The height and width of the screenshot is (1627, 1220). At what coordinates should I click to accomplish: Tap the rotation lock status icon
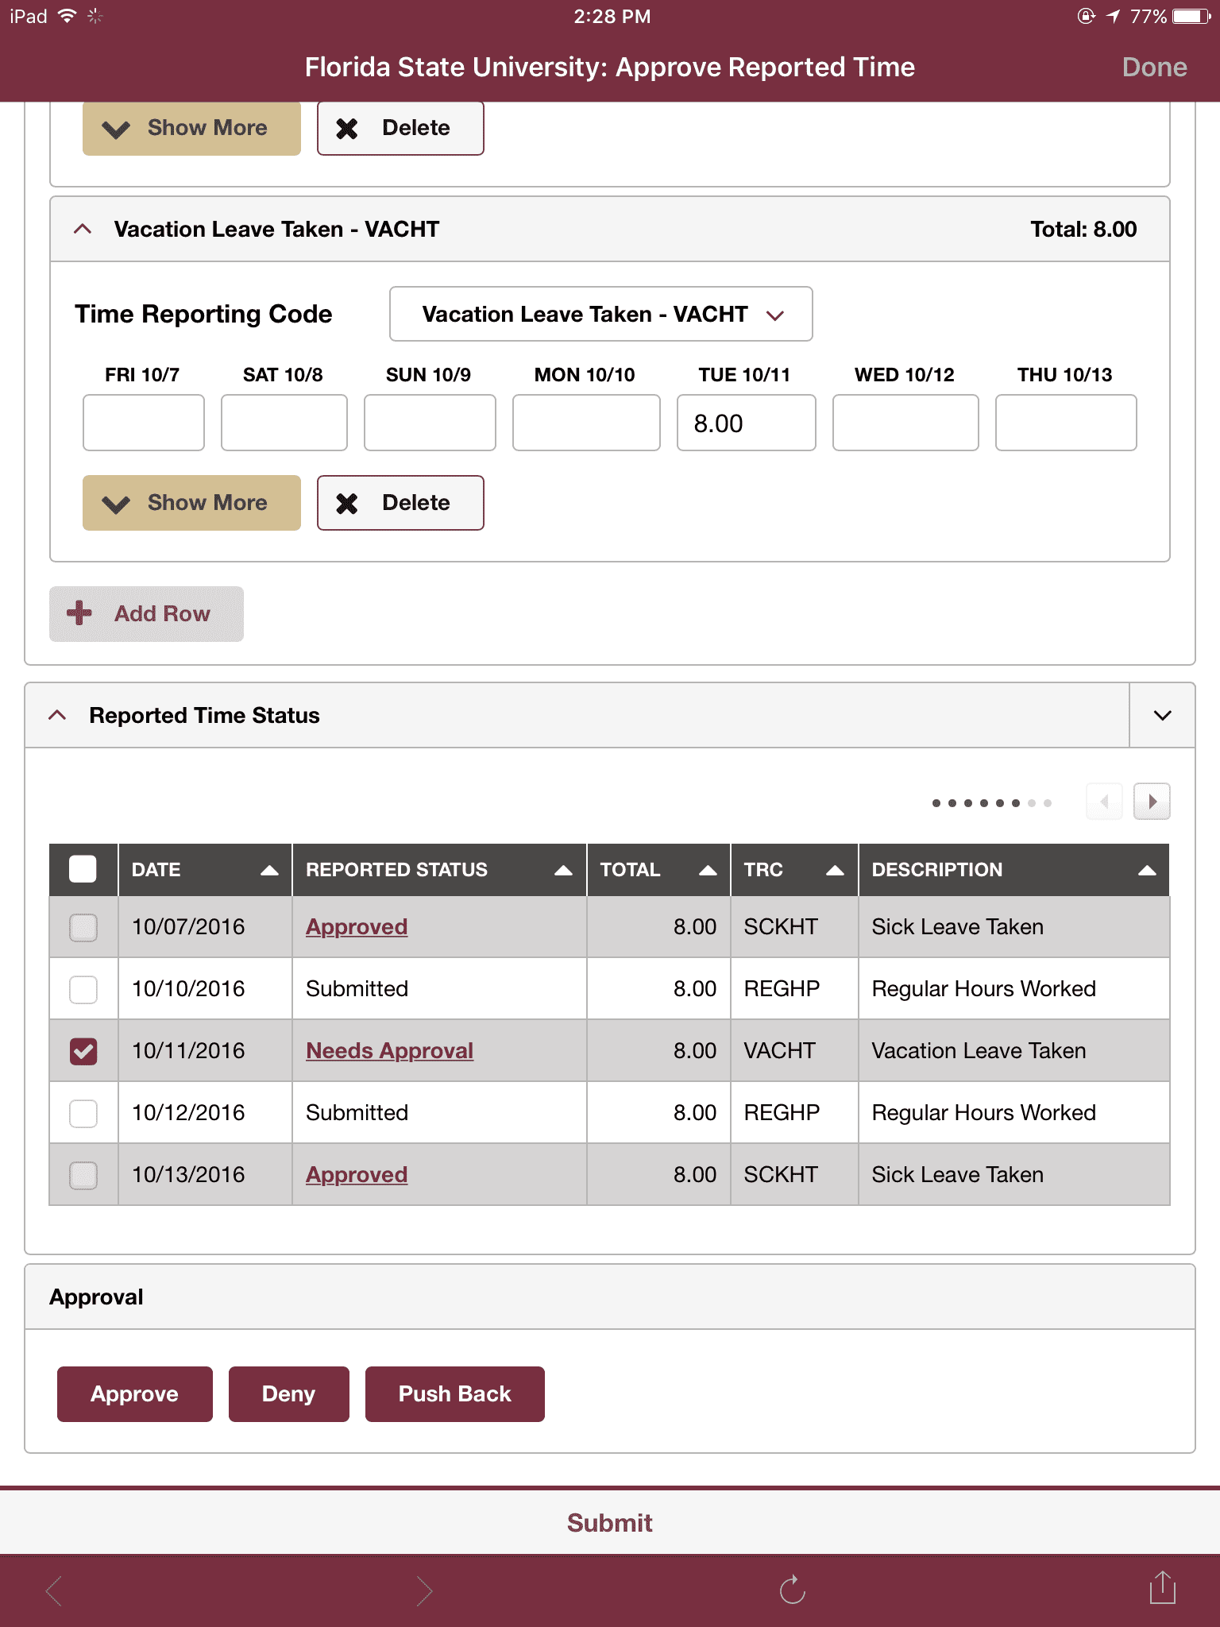pos(1086,17)
